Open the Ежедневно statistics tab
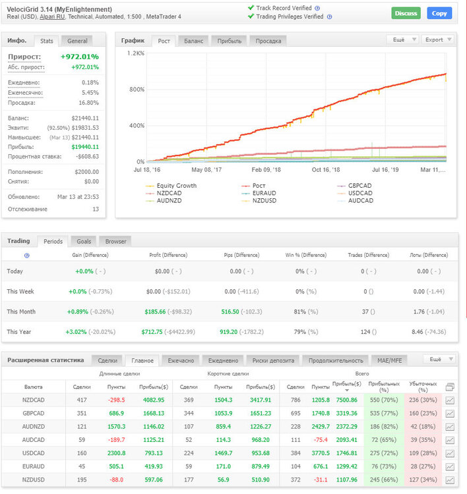 (223, 361)
